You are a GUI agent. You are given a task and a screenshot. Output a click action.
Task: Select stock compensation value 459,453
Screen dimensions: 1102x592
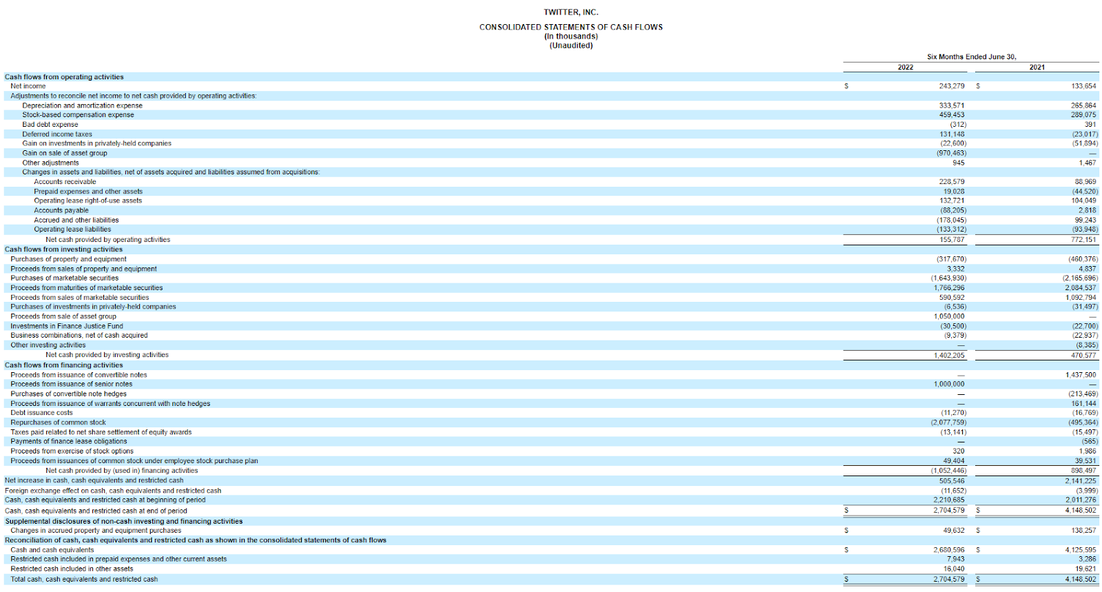[x=952, y=115]
